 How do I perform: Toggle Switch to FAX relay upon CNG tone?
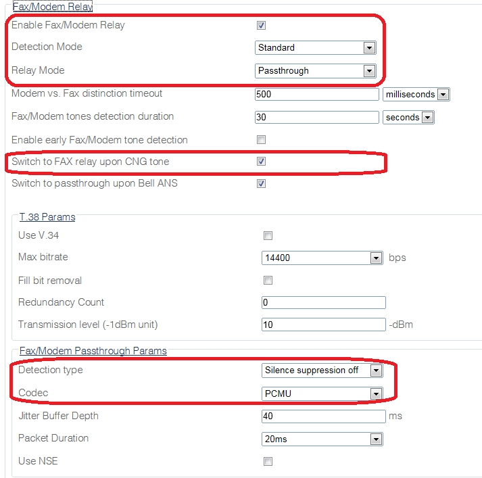click(261, 162)
